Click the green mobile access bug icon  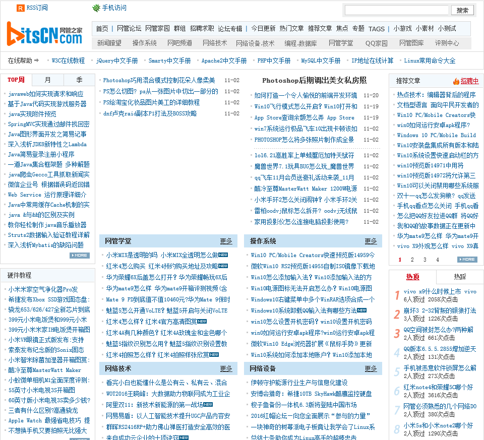pos(96,8)
